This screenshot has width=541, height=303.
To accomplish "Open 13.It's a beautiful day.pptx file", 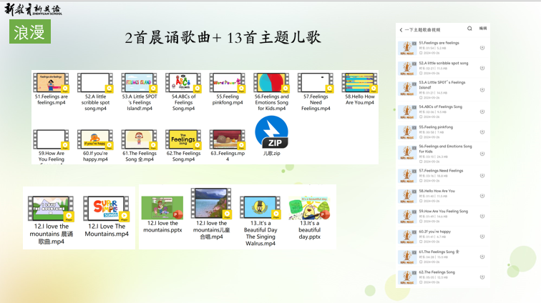I will coord(309,208).
